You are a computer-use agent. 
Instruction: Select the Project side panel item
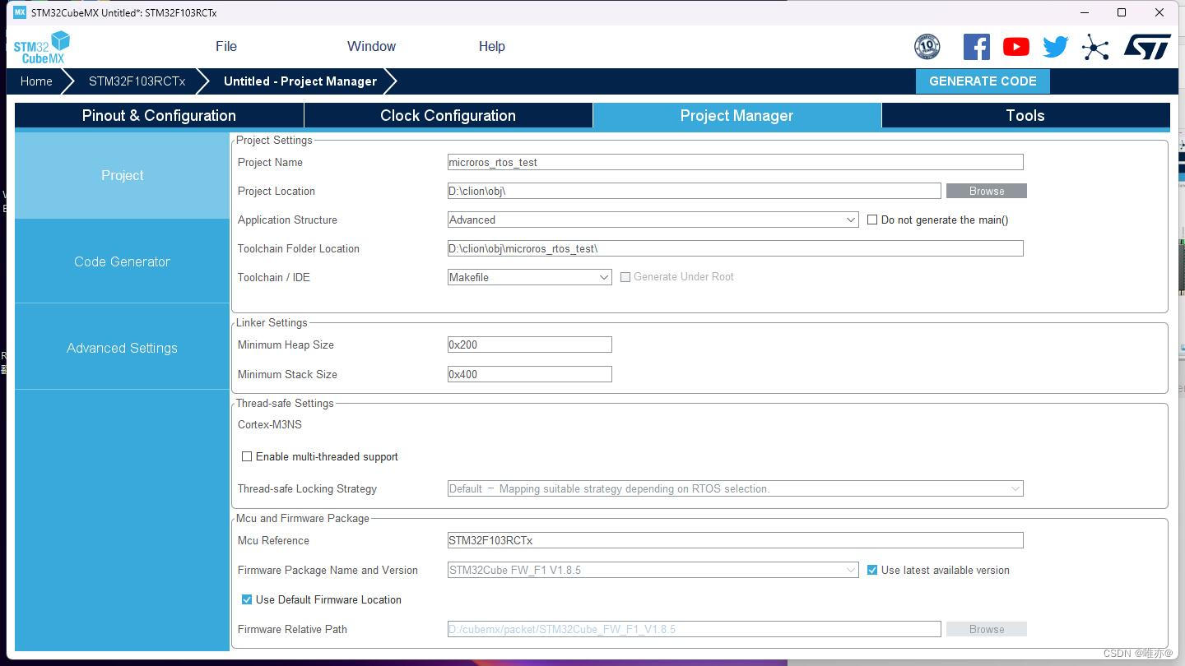coord(123,175)
